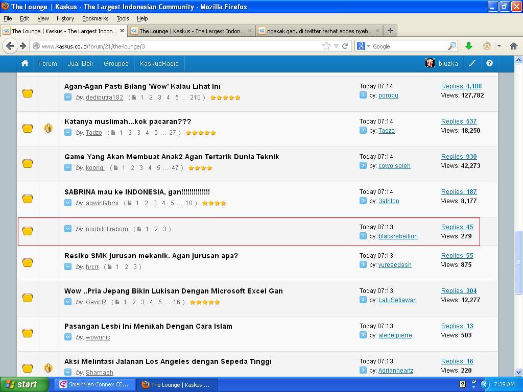
Task: Click the Firefox downloads green arrow
Action: pos(469,46)
